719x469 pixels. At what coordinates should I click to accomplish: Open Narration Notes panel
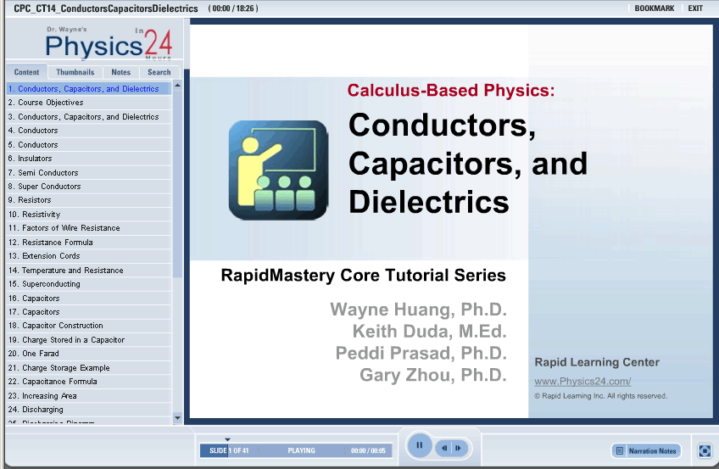(646, 450)
